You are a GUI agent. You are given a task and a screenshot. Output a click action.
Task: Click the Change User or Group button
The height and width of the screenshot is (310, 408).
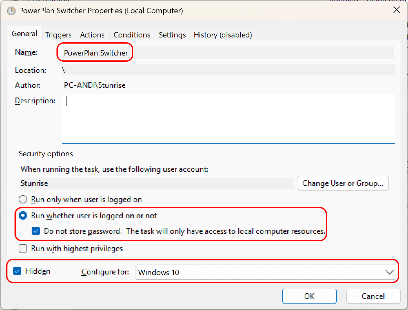pos(343,183)
